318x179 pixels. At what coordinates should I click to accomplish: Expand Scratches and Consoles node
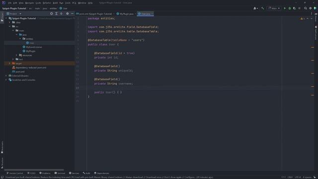pyautogui.click(x=6, y=80)
